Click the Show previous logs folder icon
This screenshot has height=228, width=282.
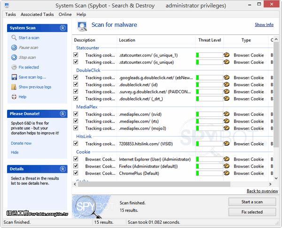[x=14, y=87]
